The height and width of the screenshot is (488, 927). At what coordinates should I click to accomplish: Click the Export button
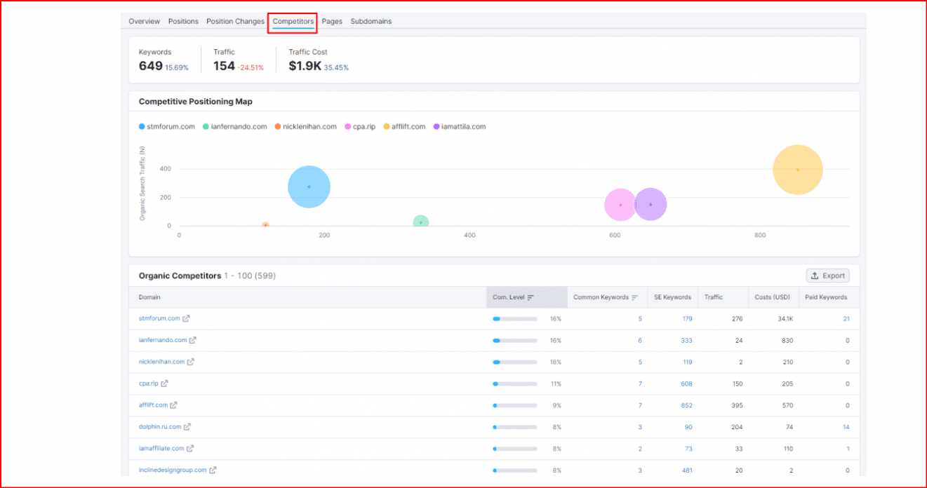click(827, 276)
